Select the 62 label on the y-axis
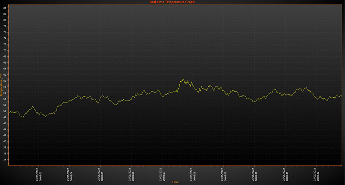Screen dimensions: 345x185 (5, 74)
